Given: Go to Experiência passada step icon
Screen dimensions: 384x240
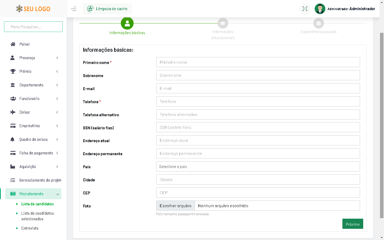Looking at the screenshot, I should pyautogui.click(x=318, y=23).
